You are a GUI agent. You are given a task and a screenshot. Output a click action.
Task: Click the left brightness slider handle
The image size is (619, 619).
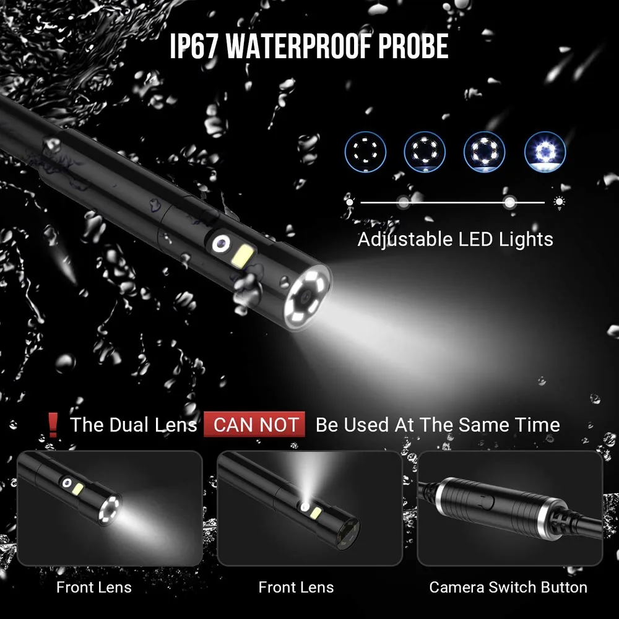403,202
